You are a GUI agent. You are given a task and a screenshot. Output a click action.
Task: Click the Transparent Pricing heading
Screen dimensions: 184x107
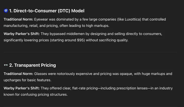(32, 65)
